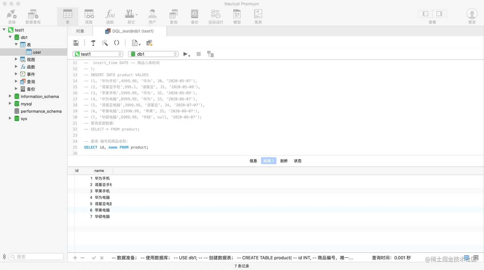Switch to the 状态 status tab
484x270 pixels.
[298, 161]
